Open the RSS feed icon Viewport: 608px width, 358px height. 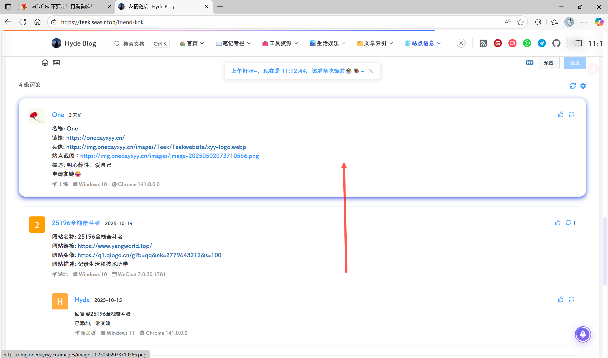(x=483, y=43)
